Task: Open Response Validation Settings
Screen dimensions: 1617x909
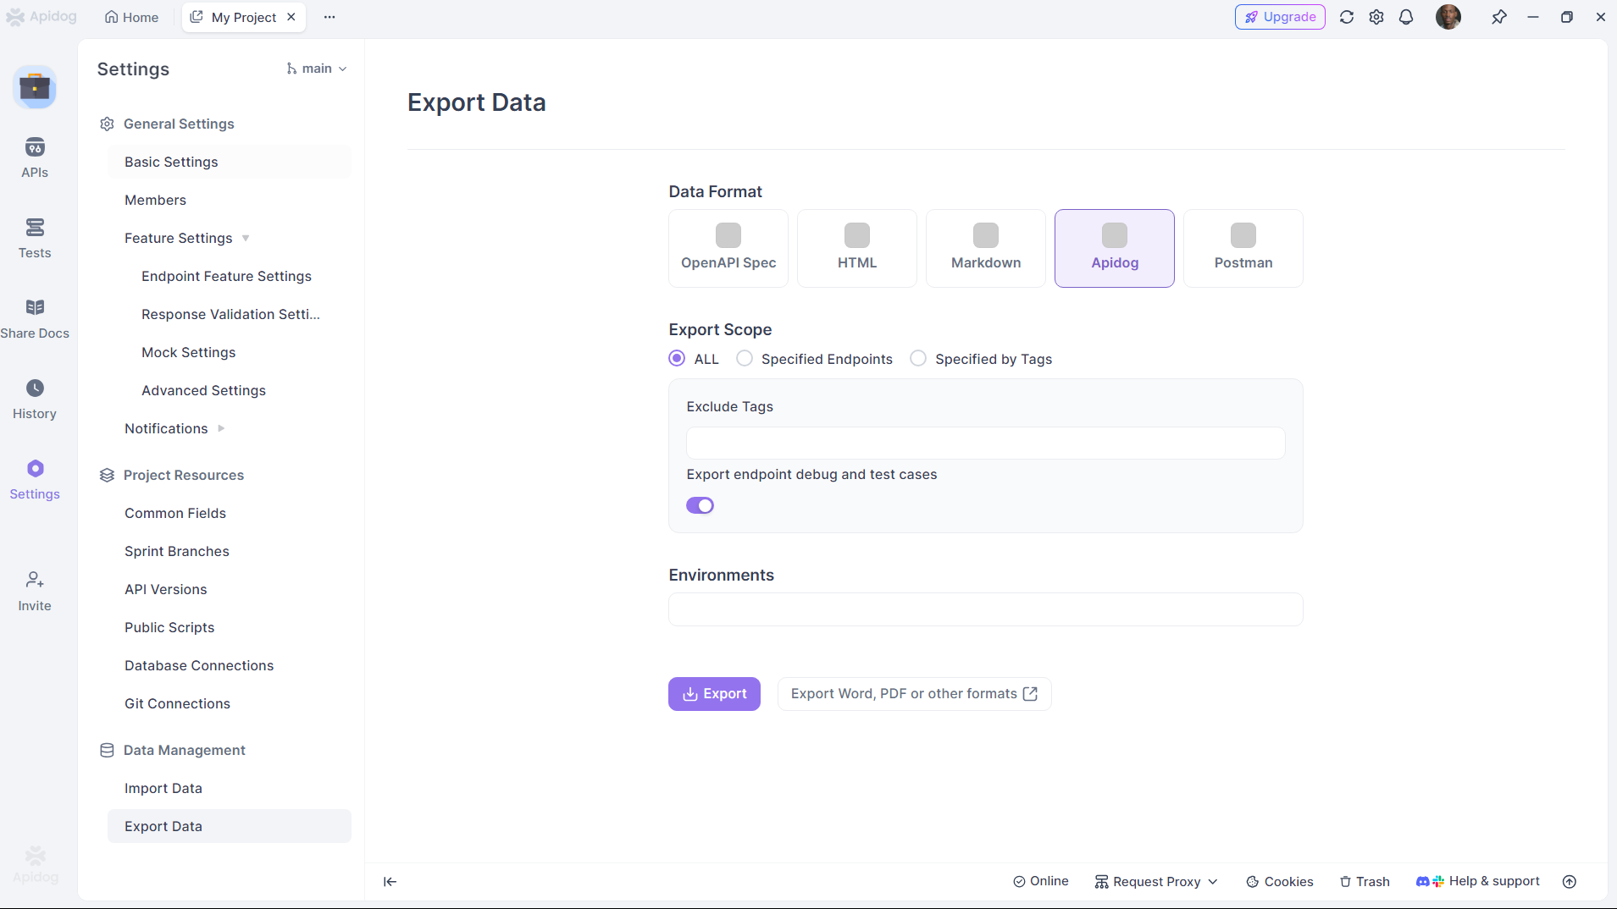Action: 230,314
